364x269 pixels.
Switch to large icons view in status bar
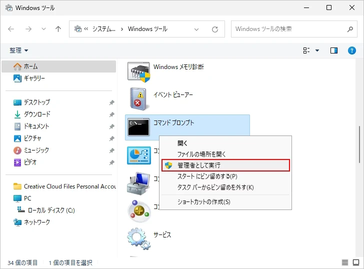pos(356,262)
